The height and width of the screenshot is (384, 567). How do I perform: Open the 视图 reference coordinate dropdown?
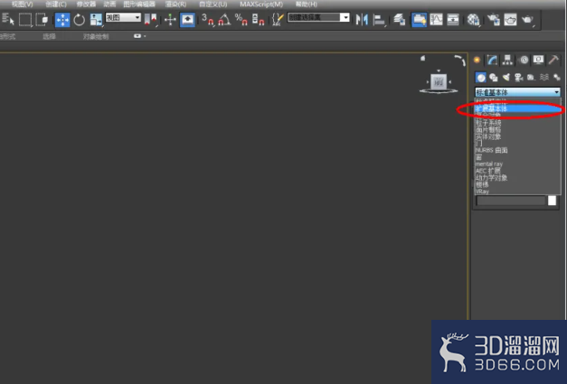tap(123, 17)
